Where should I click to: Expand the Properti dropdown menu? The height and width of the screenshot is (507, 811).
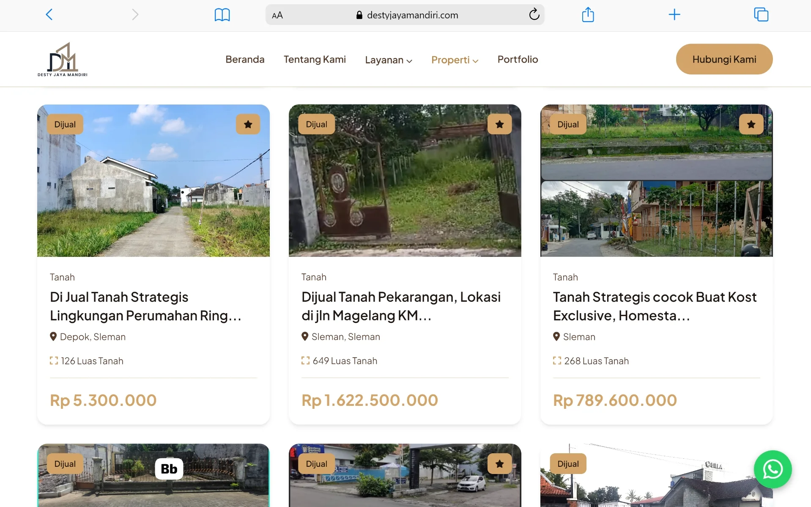[x=455, y=60]
